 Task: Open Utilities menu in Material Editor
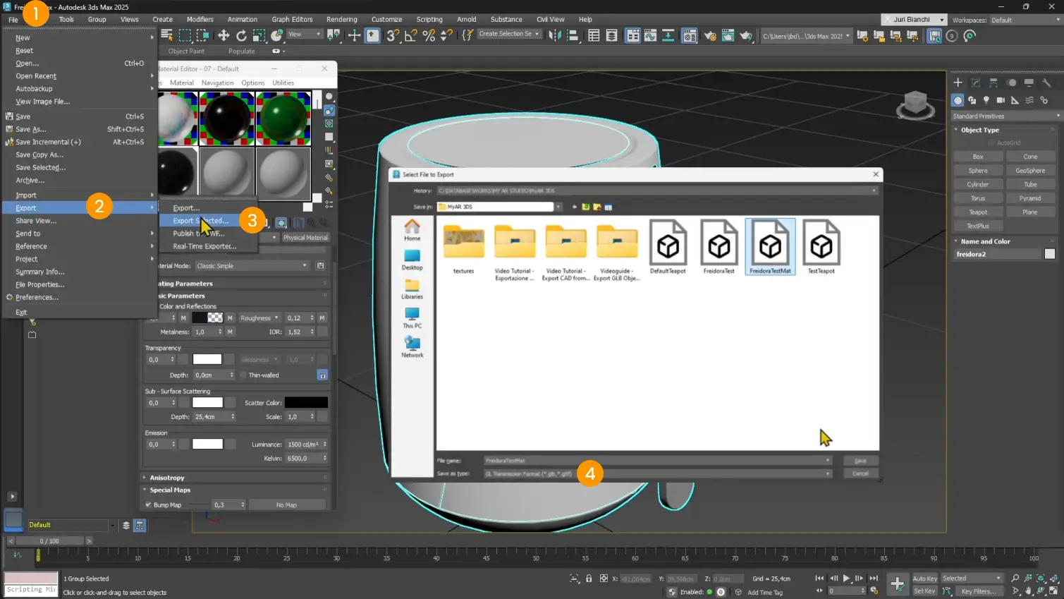click(x=283, y=83)
